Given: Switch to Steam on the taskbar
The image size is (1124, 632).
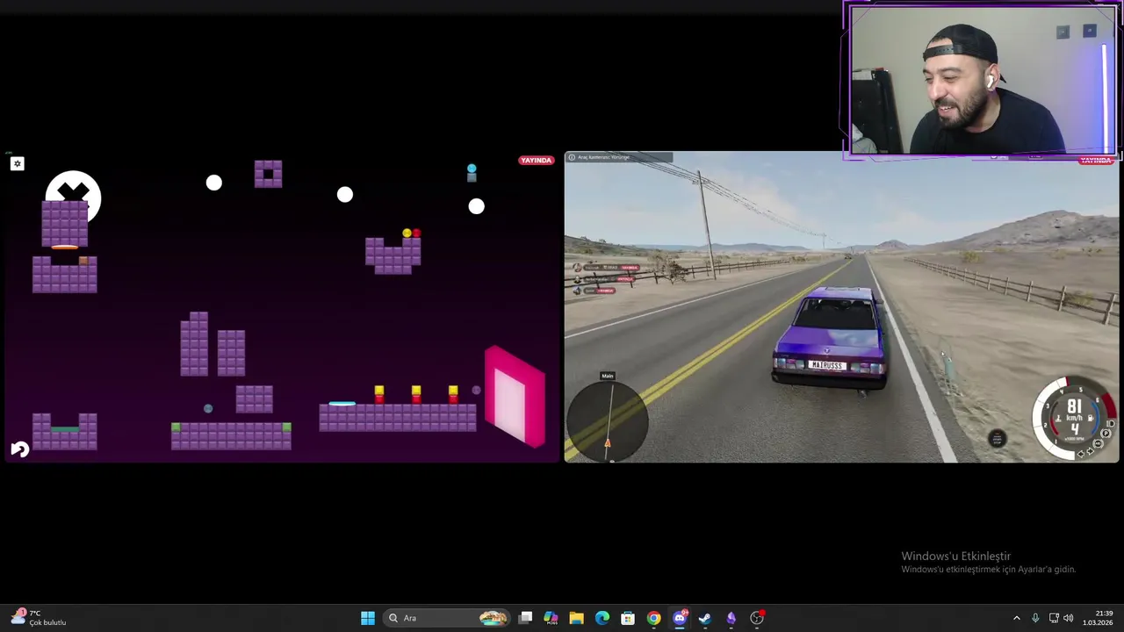Looking at the screenshot, I should [704, 618].
